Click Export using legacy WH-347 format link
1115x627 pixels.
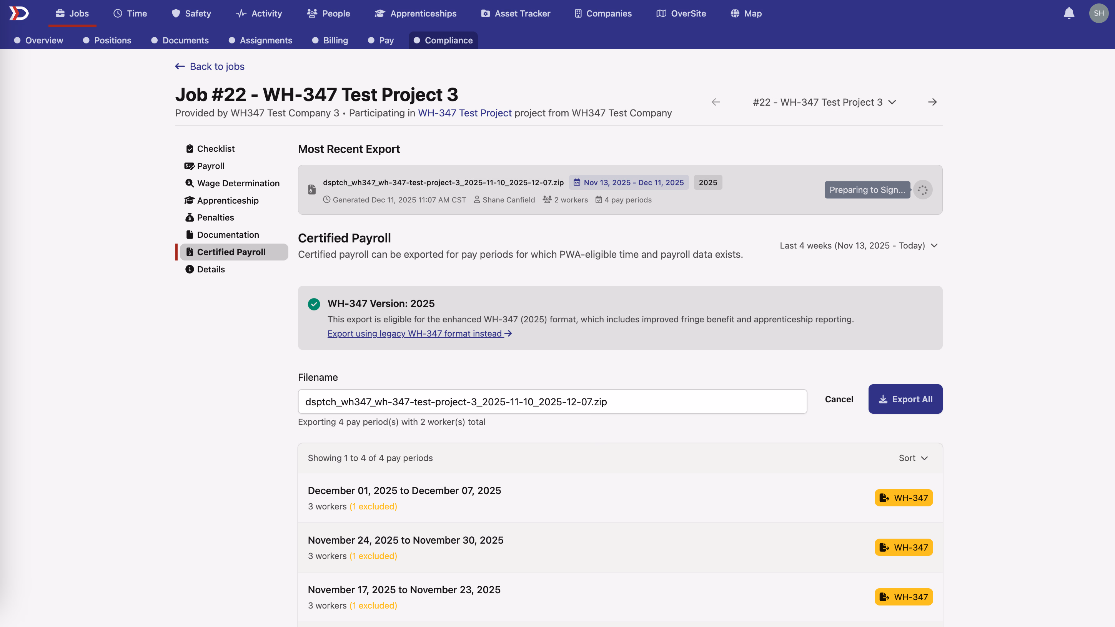tap(419, 333)
